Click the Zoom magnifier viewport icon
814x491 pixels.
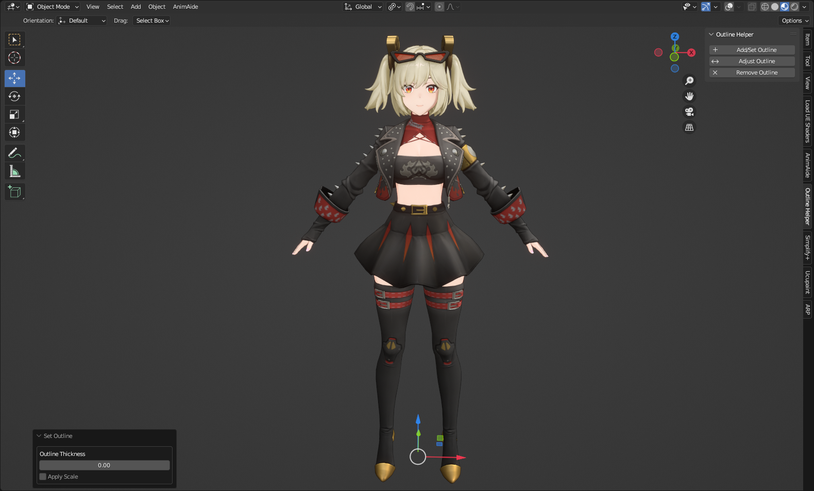[689, 81]
